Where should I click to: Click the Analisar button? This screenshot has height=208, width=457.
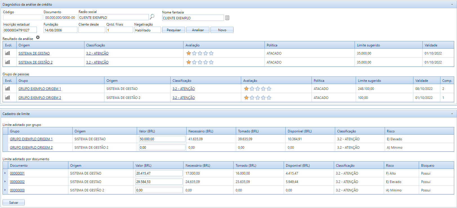pos(198,30)
